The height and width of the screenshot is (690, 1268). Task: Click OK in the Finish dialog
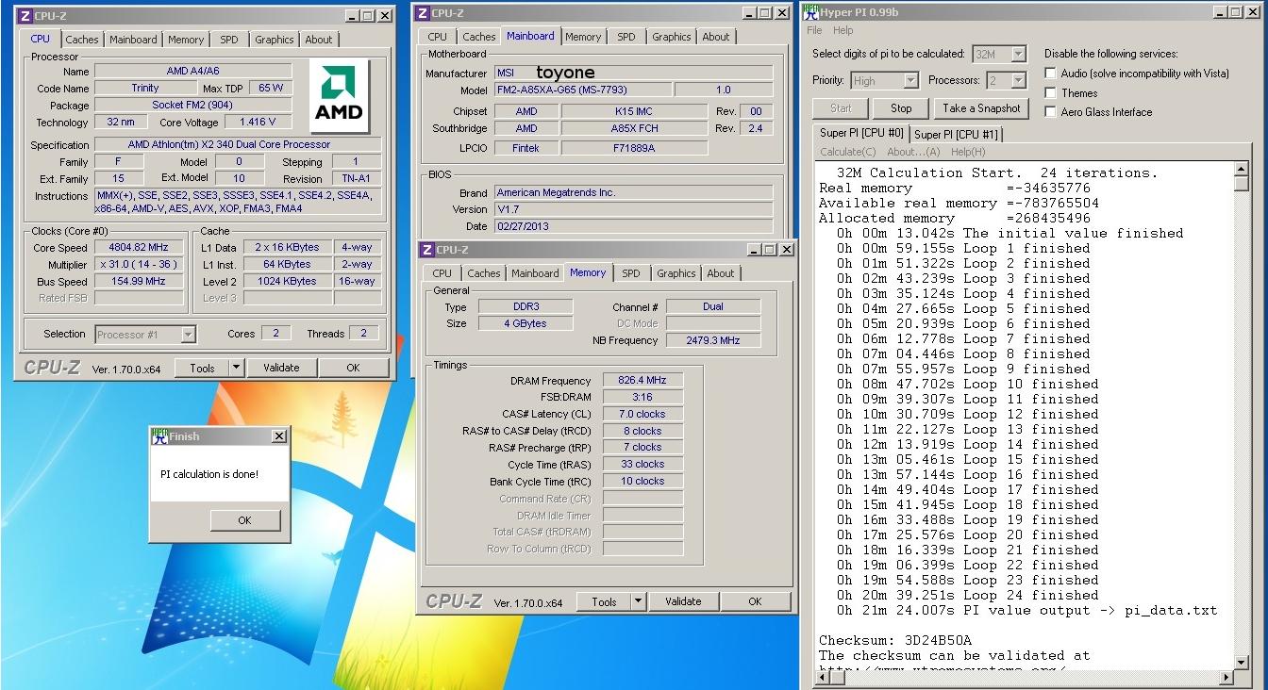pos(244,520)
